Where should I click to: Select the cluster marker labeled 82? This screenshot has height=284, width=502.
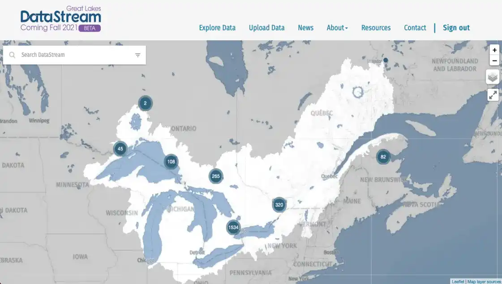(x=383, y=157)
